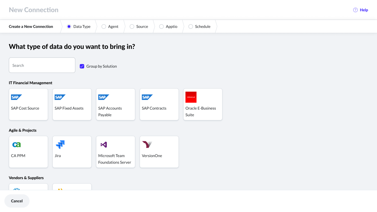Click the Help question mark icon
The width and height of the screenshot is (377, 212).
click(x=355, y=10)
